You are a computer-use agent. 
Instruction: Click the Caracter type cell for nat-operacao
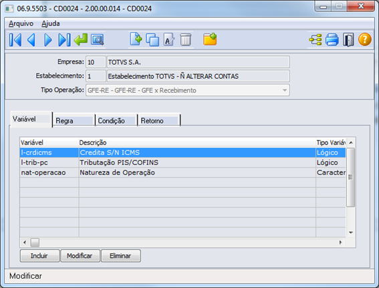(331, 172)
